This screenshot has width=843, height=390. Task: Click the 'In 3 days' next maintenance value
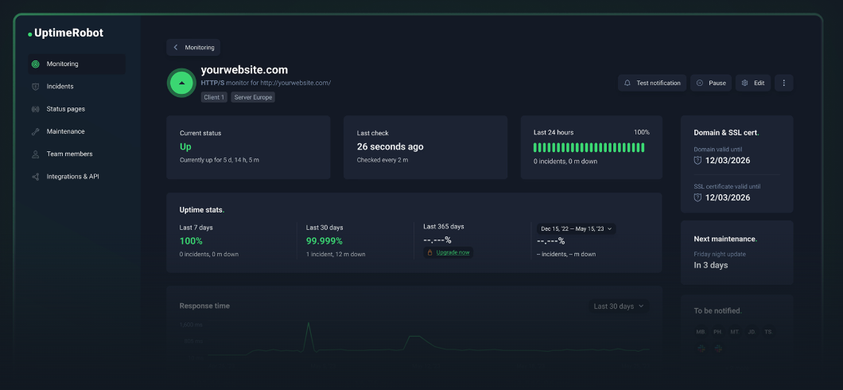(711, 265)
